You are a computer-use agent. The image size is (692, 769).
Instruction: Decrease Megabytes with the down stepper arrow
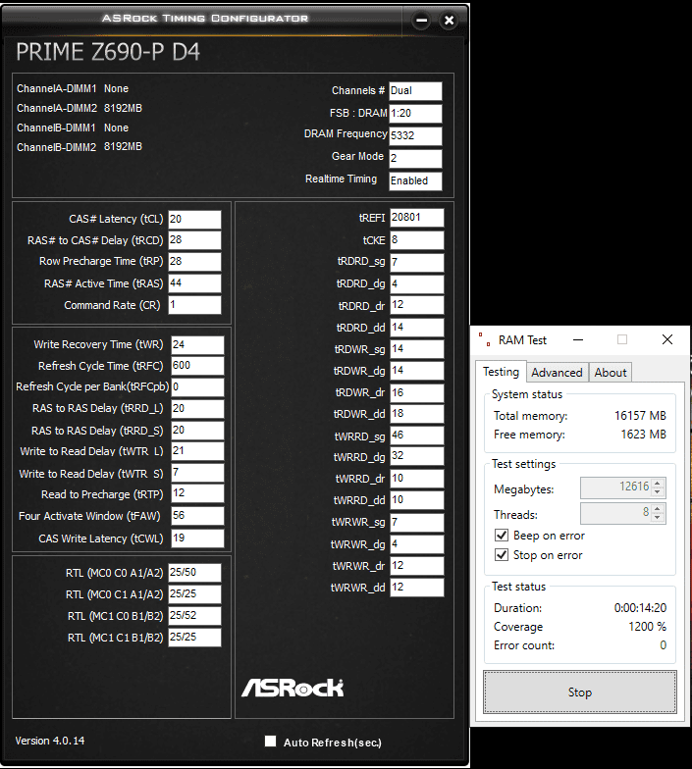click(x=658, y=492)
